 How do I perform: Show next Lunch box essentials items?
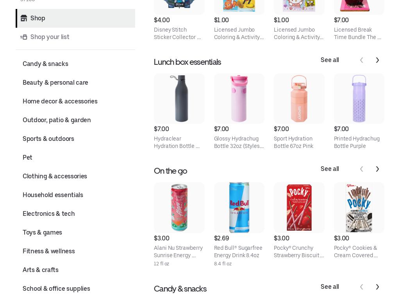click(377, 60)
